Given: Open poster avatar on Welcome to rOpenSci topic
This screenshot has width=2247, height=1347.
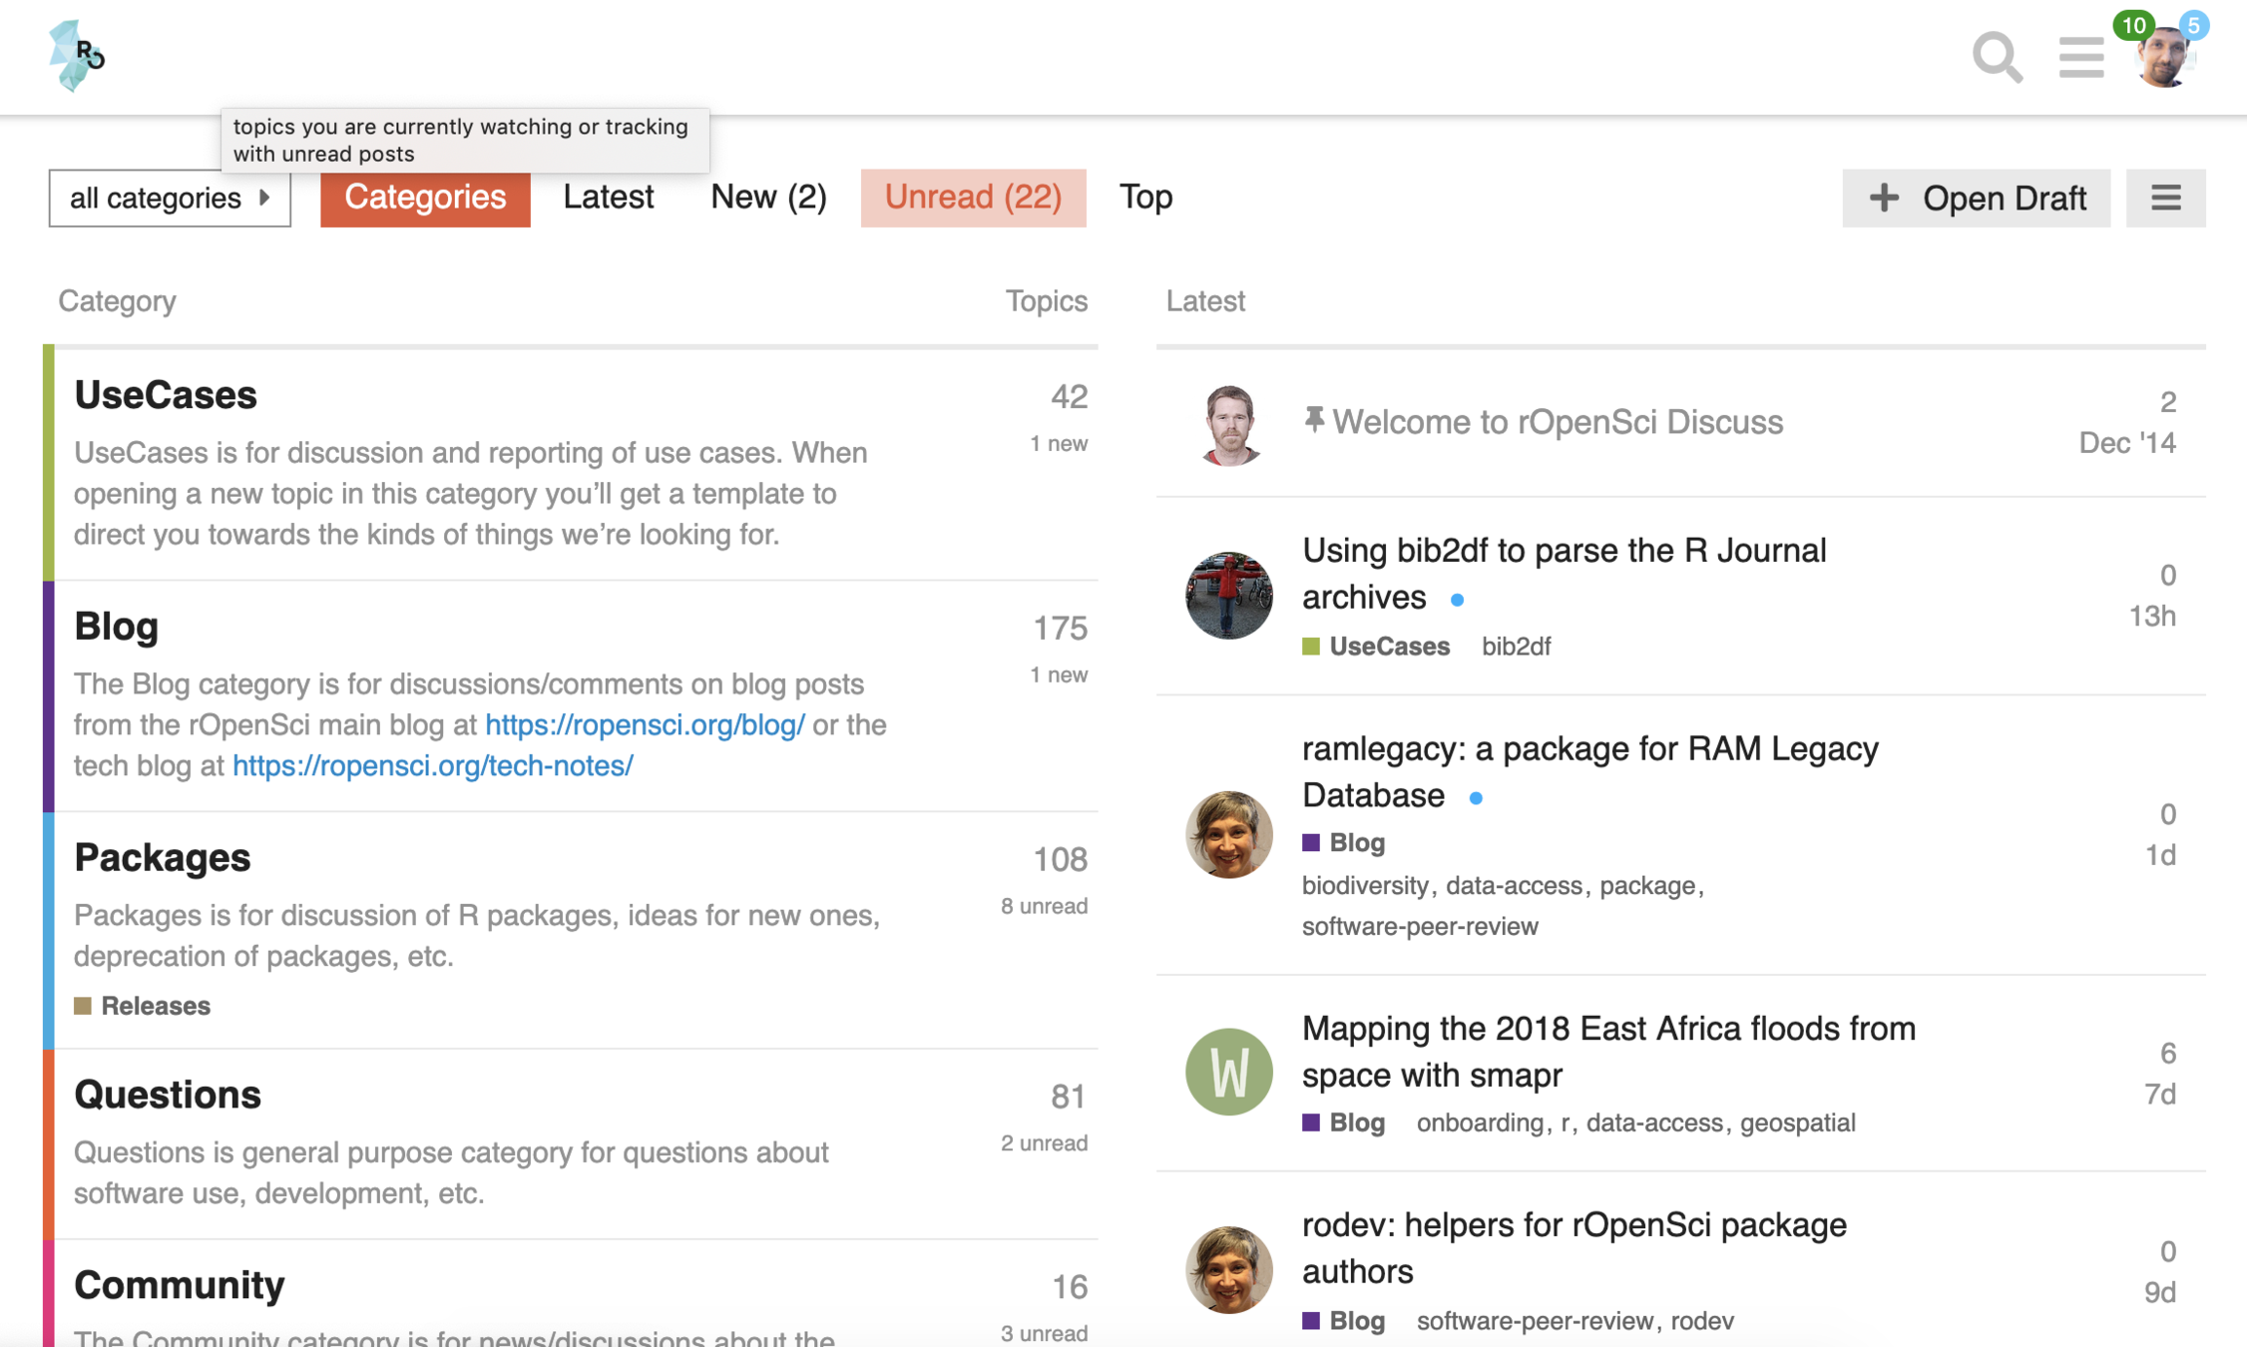Looking at the screenshot, I should coord(1229,424).
